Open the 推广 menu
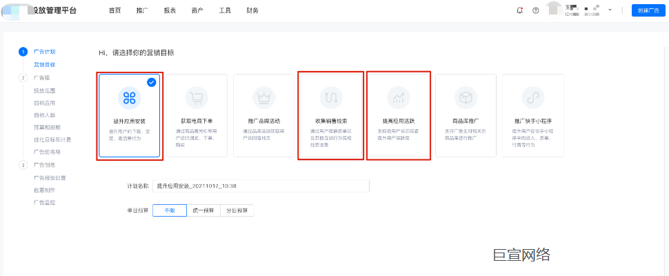 click(x=143, y=10)
